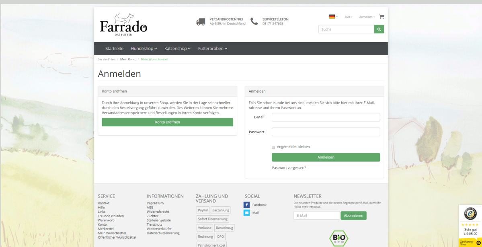Image resolution: width=482 pixels, height=247 pixels.
Task: Open the shopping cart icon
Action: 381,17
